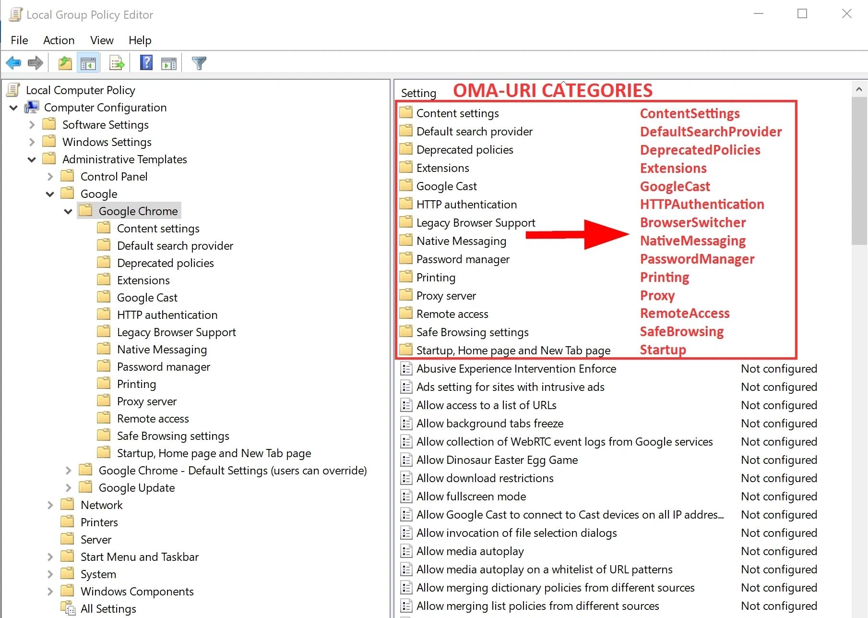
Task: Click the All Settings icon in tree
Action: 68,608
